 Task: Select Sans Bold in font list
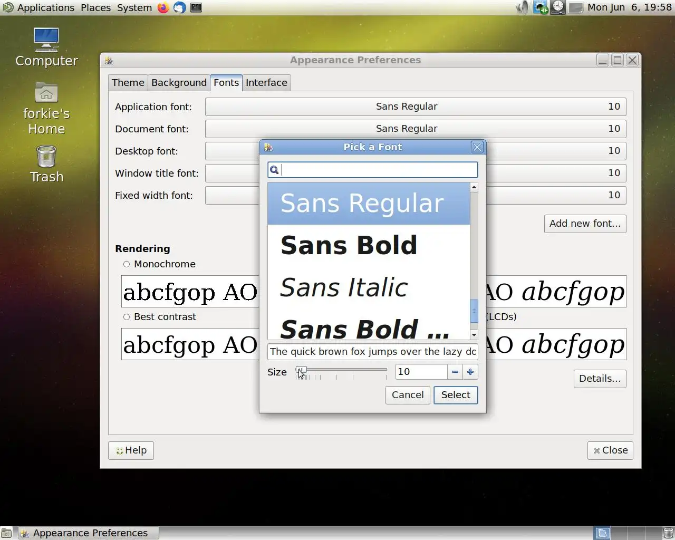[369, 246]
